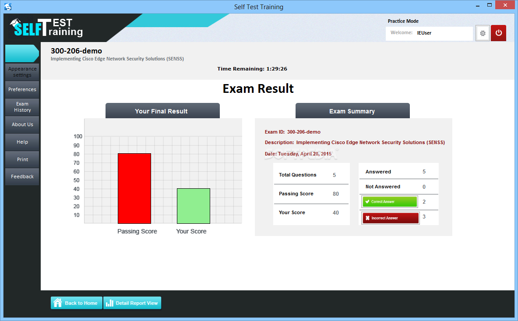
Task: Click the green Your Score bar
Action: (194, 206)
